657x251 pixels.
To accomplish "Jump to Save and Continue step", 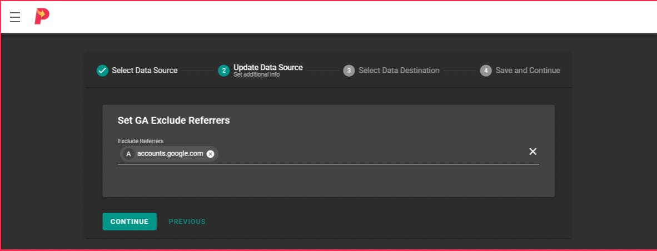I will (527, 71).
